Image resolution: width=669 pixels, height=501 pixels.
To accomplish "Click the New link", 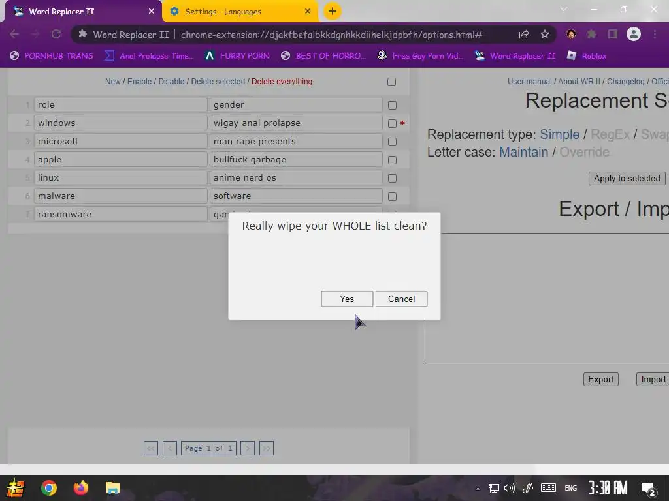I will point(112,82).
